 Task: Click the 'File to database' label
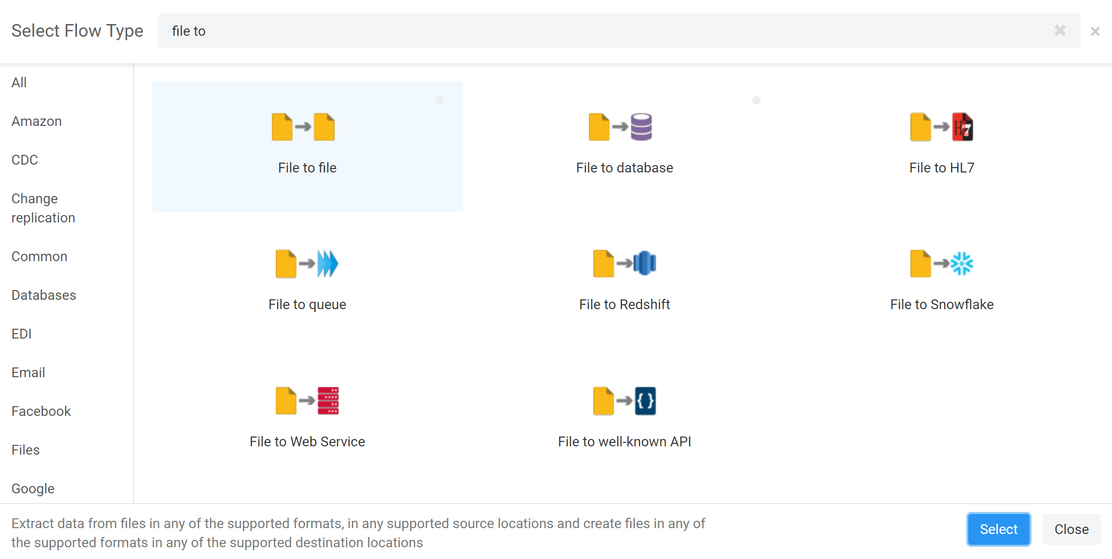(624, 168)
